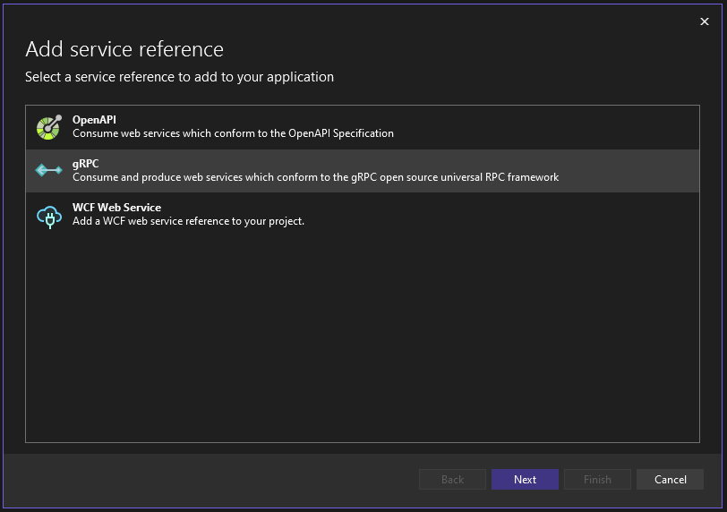Click the greyed-out Finish button
This screenshot has width=727, height=512.
click(597, 480)
